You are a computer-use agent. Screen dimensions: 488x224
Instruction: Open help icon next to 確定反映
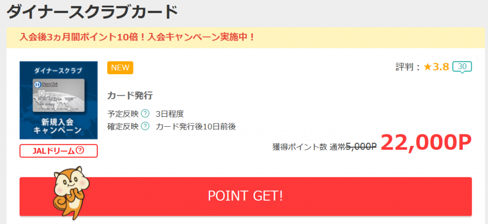(145, 127)
